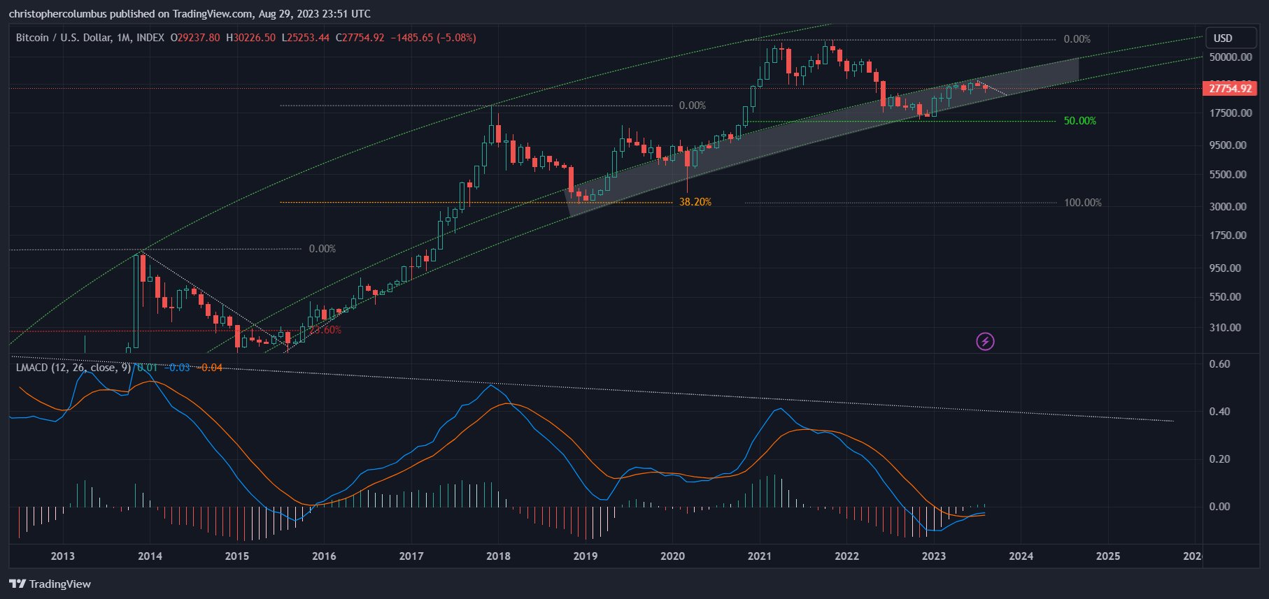Click the 5500.00 price scale value

pos(1228,175)
